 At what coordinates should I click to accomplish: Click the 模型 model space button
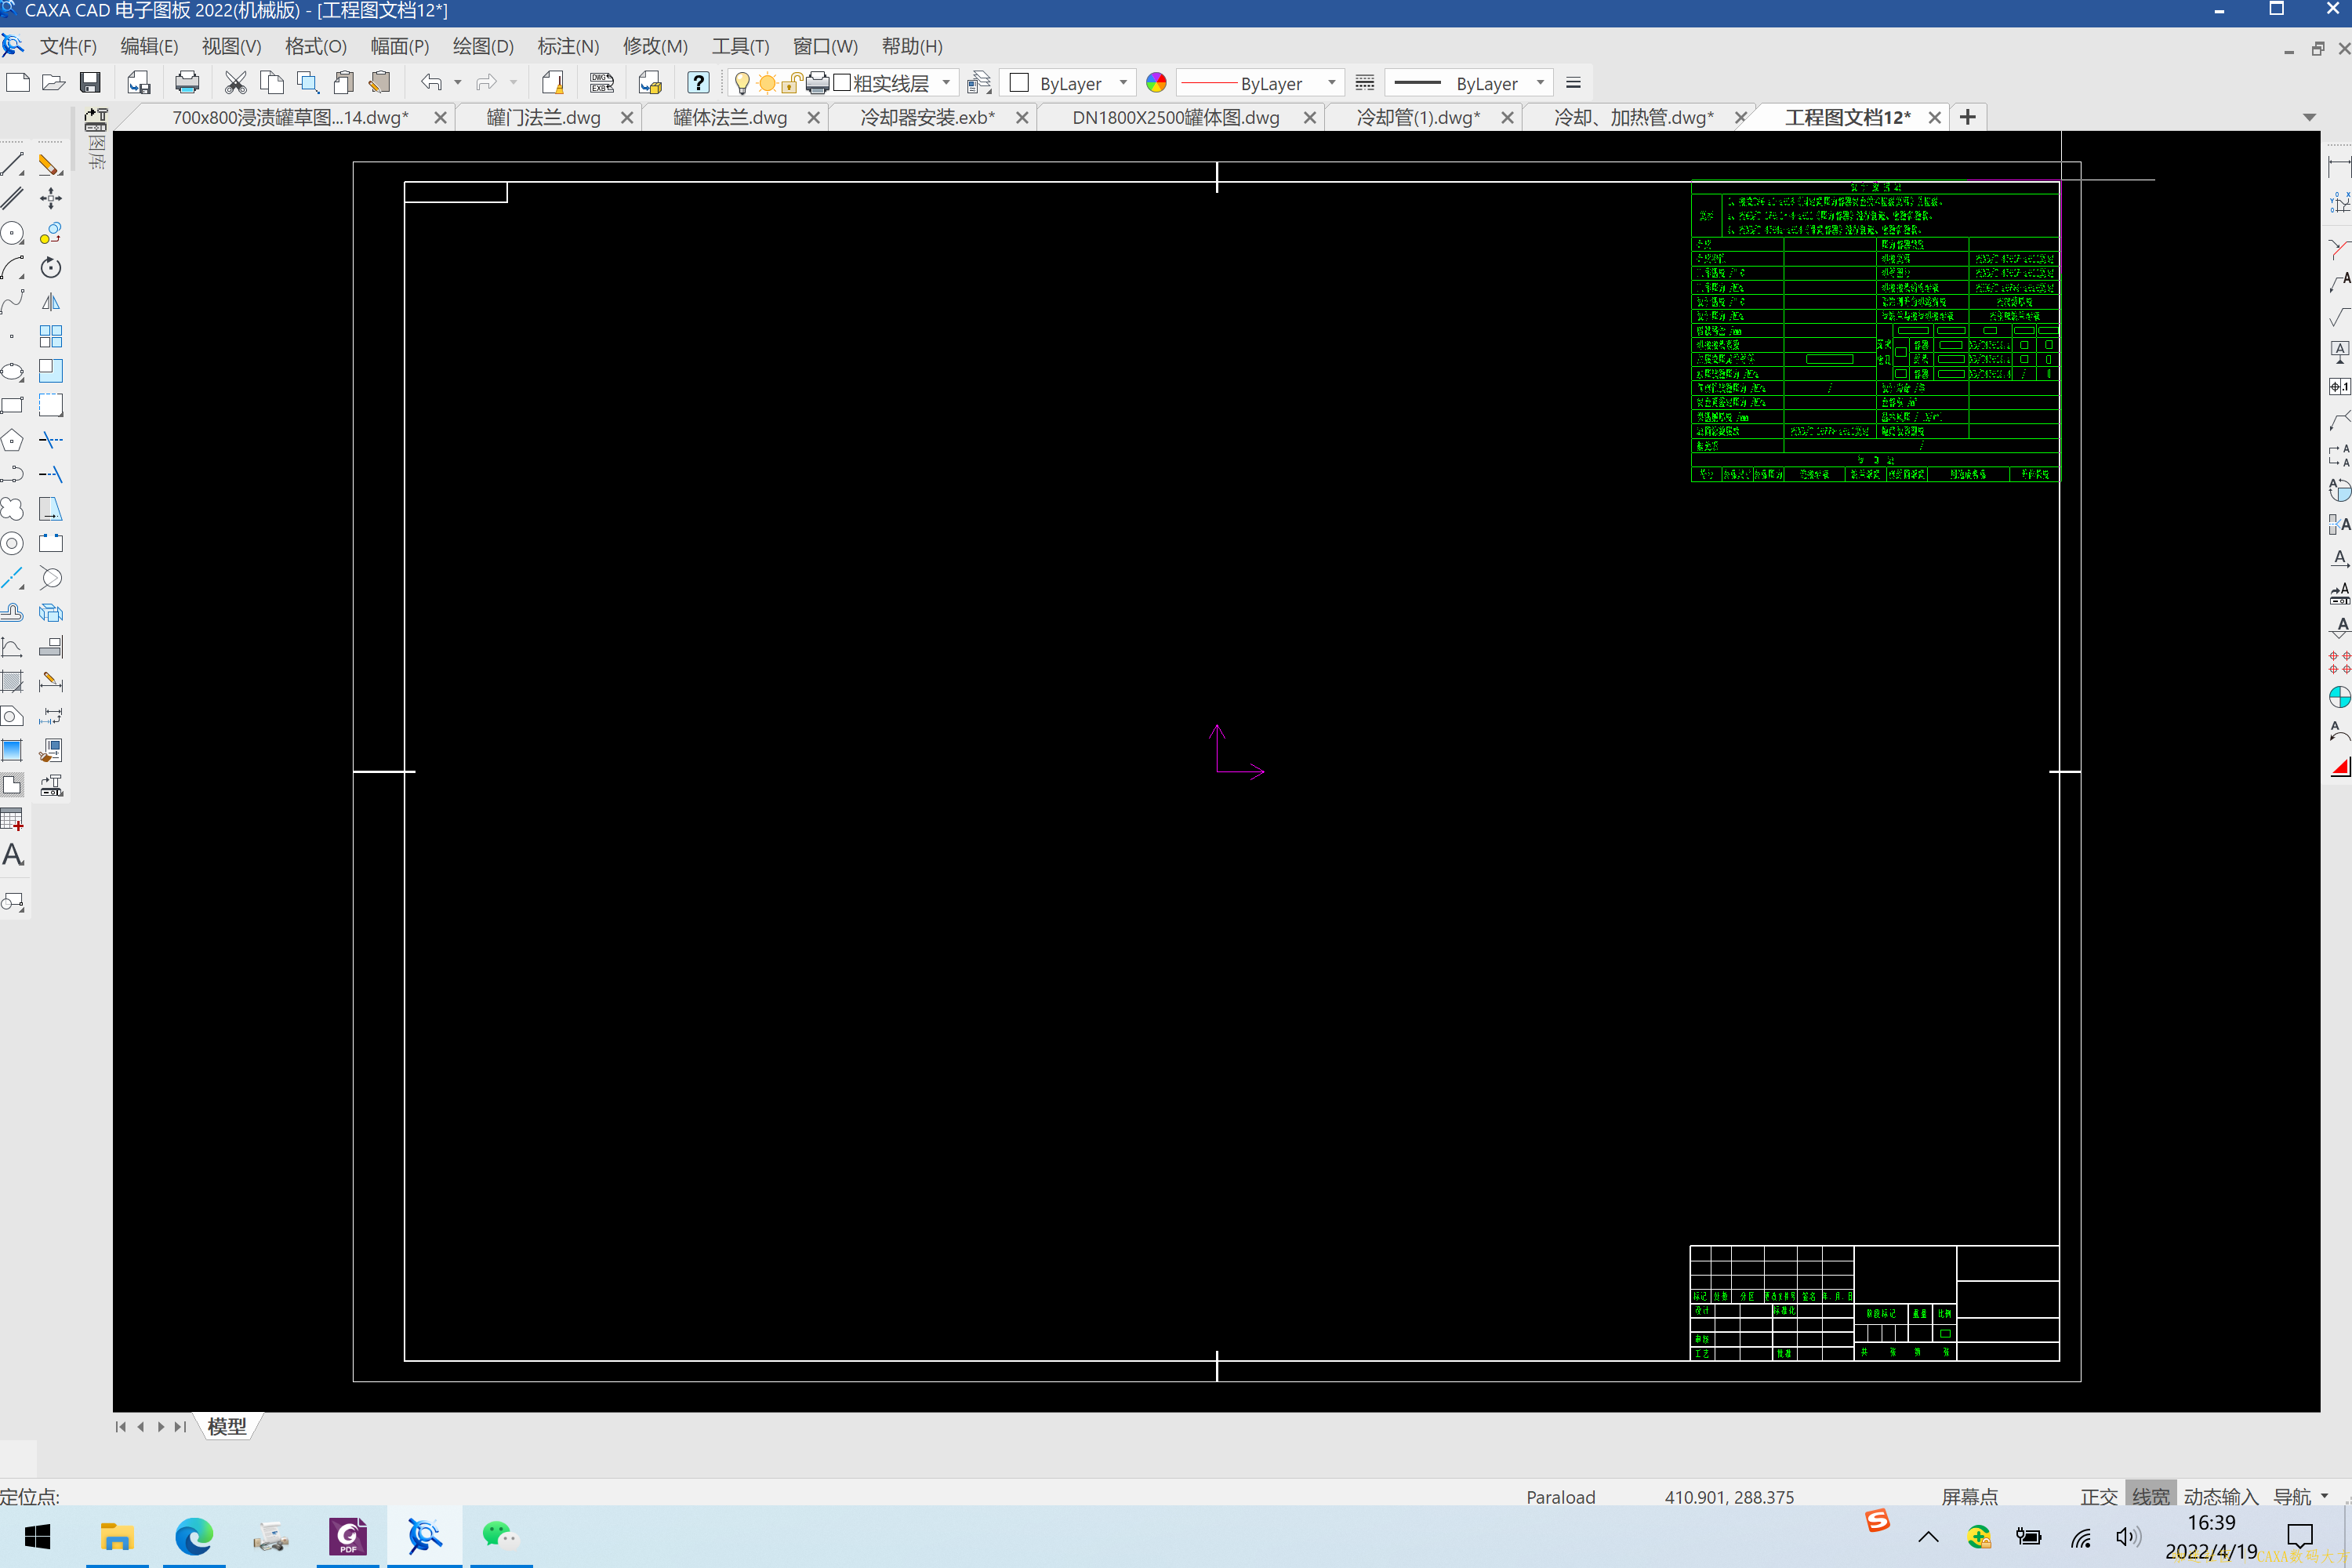227,1426
